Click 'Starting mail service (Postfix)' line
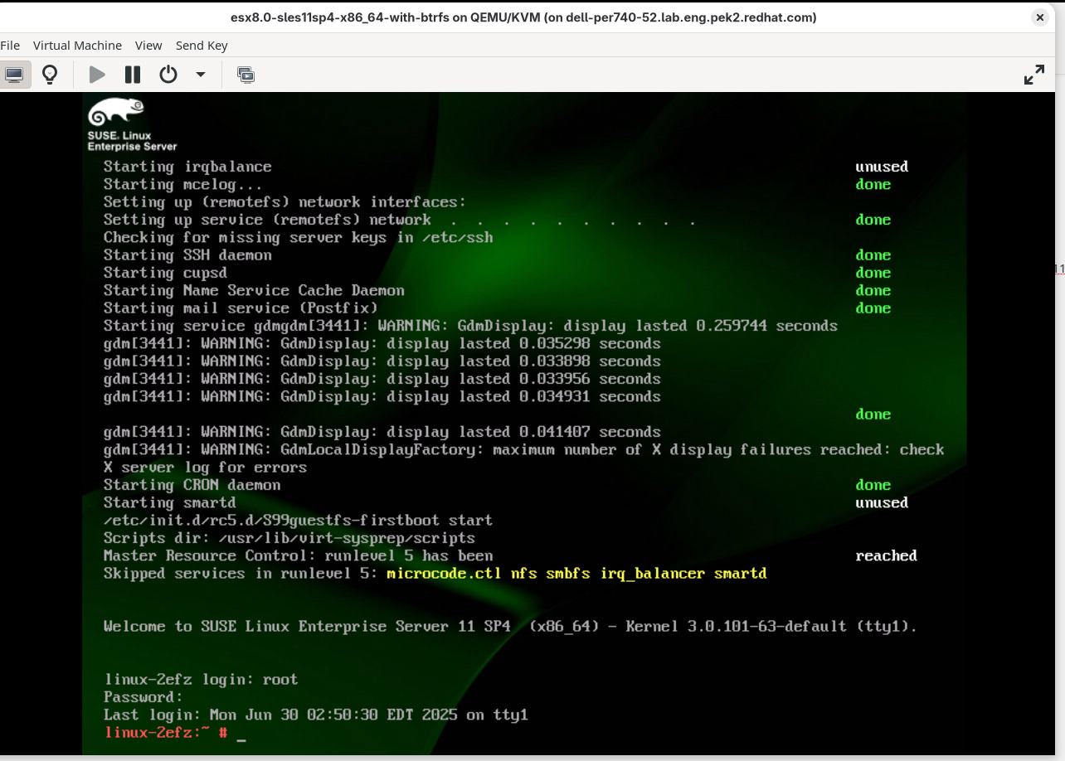This screenshot has width=1065, height=761. pos(241,308)
